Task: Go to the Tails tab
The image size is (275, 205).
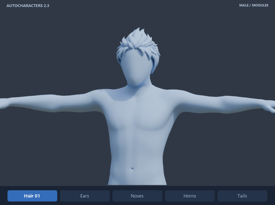Action: click(242, 196)
